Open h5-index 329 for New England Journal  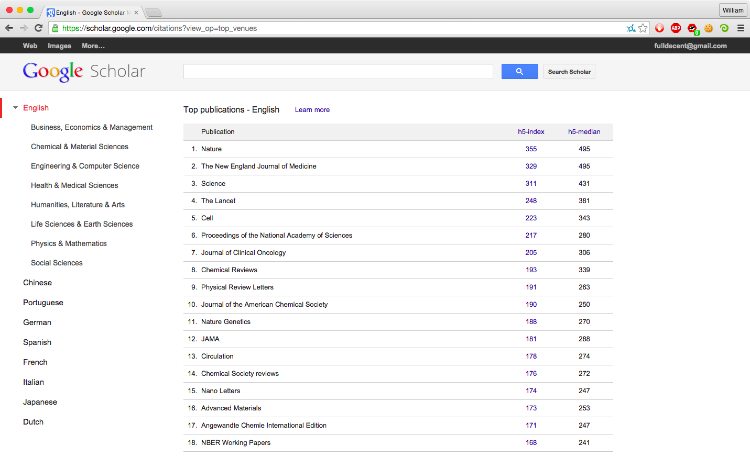click(x=531, y=166)
